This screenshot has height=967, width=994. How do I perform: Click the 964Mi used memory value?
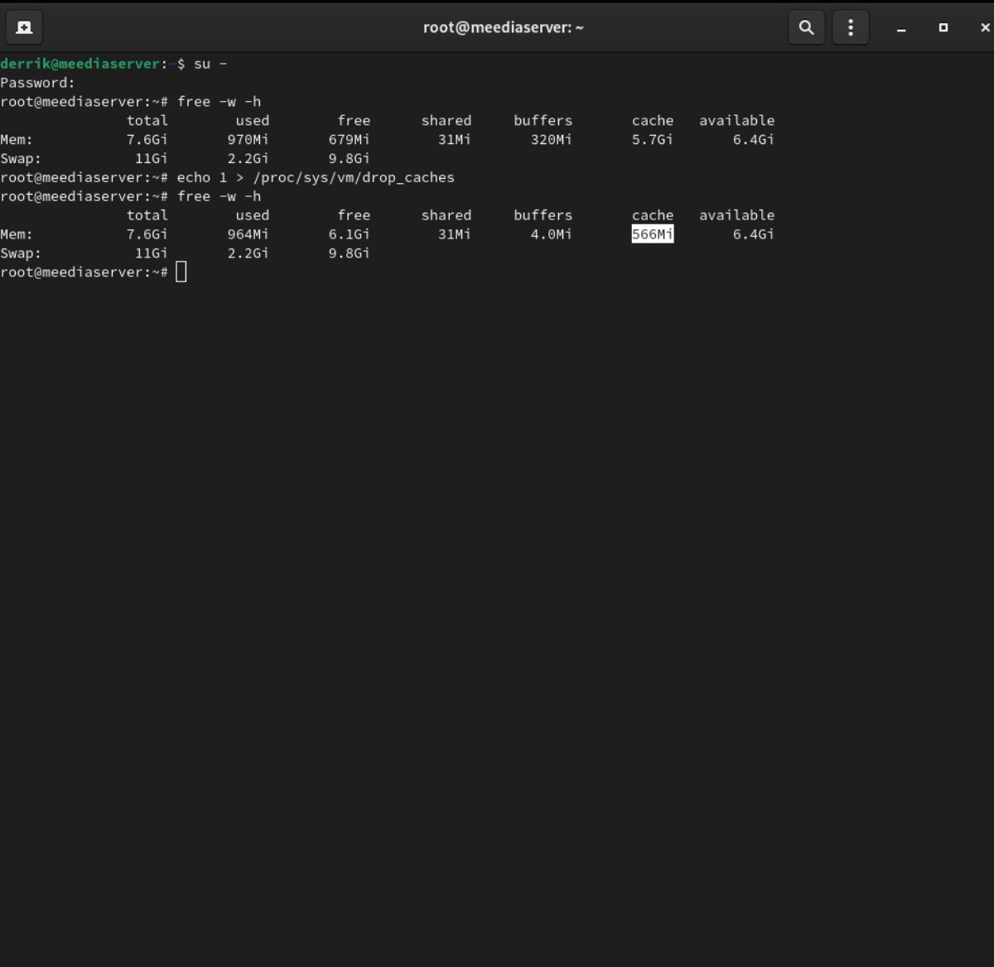(x=248, y=234)
